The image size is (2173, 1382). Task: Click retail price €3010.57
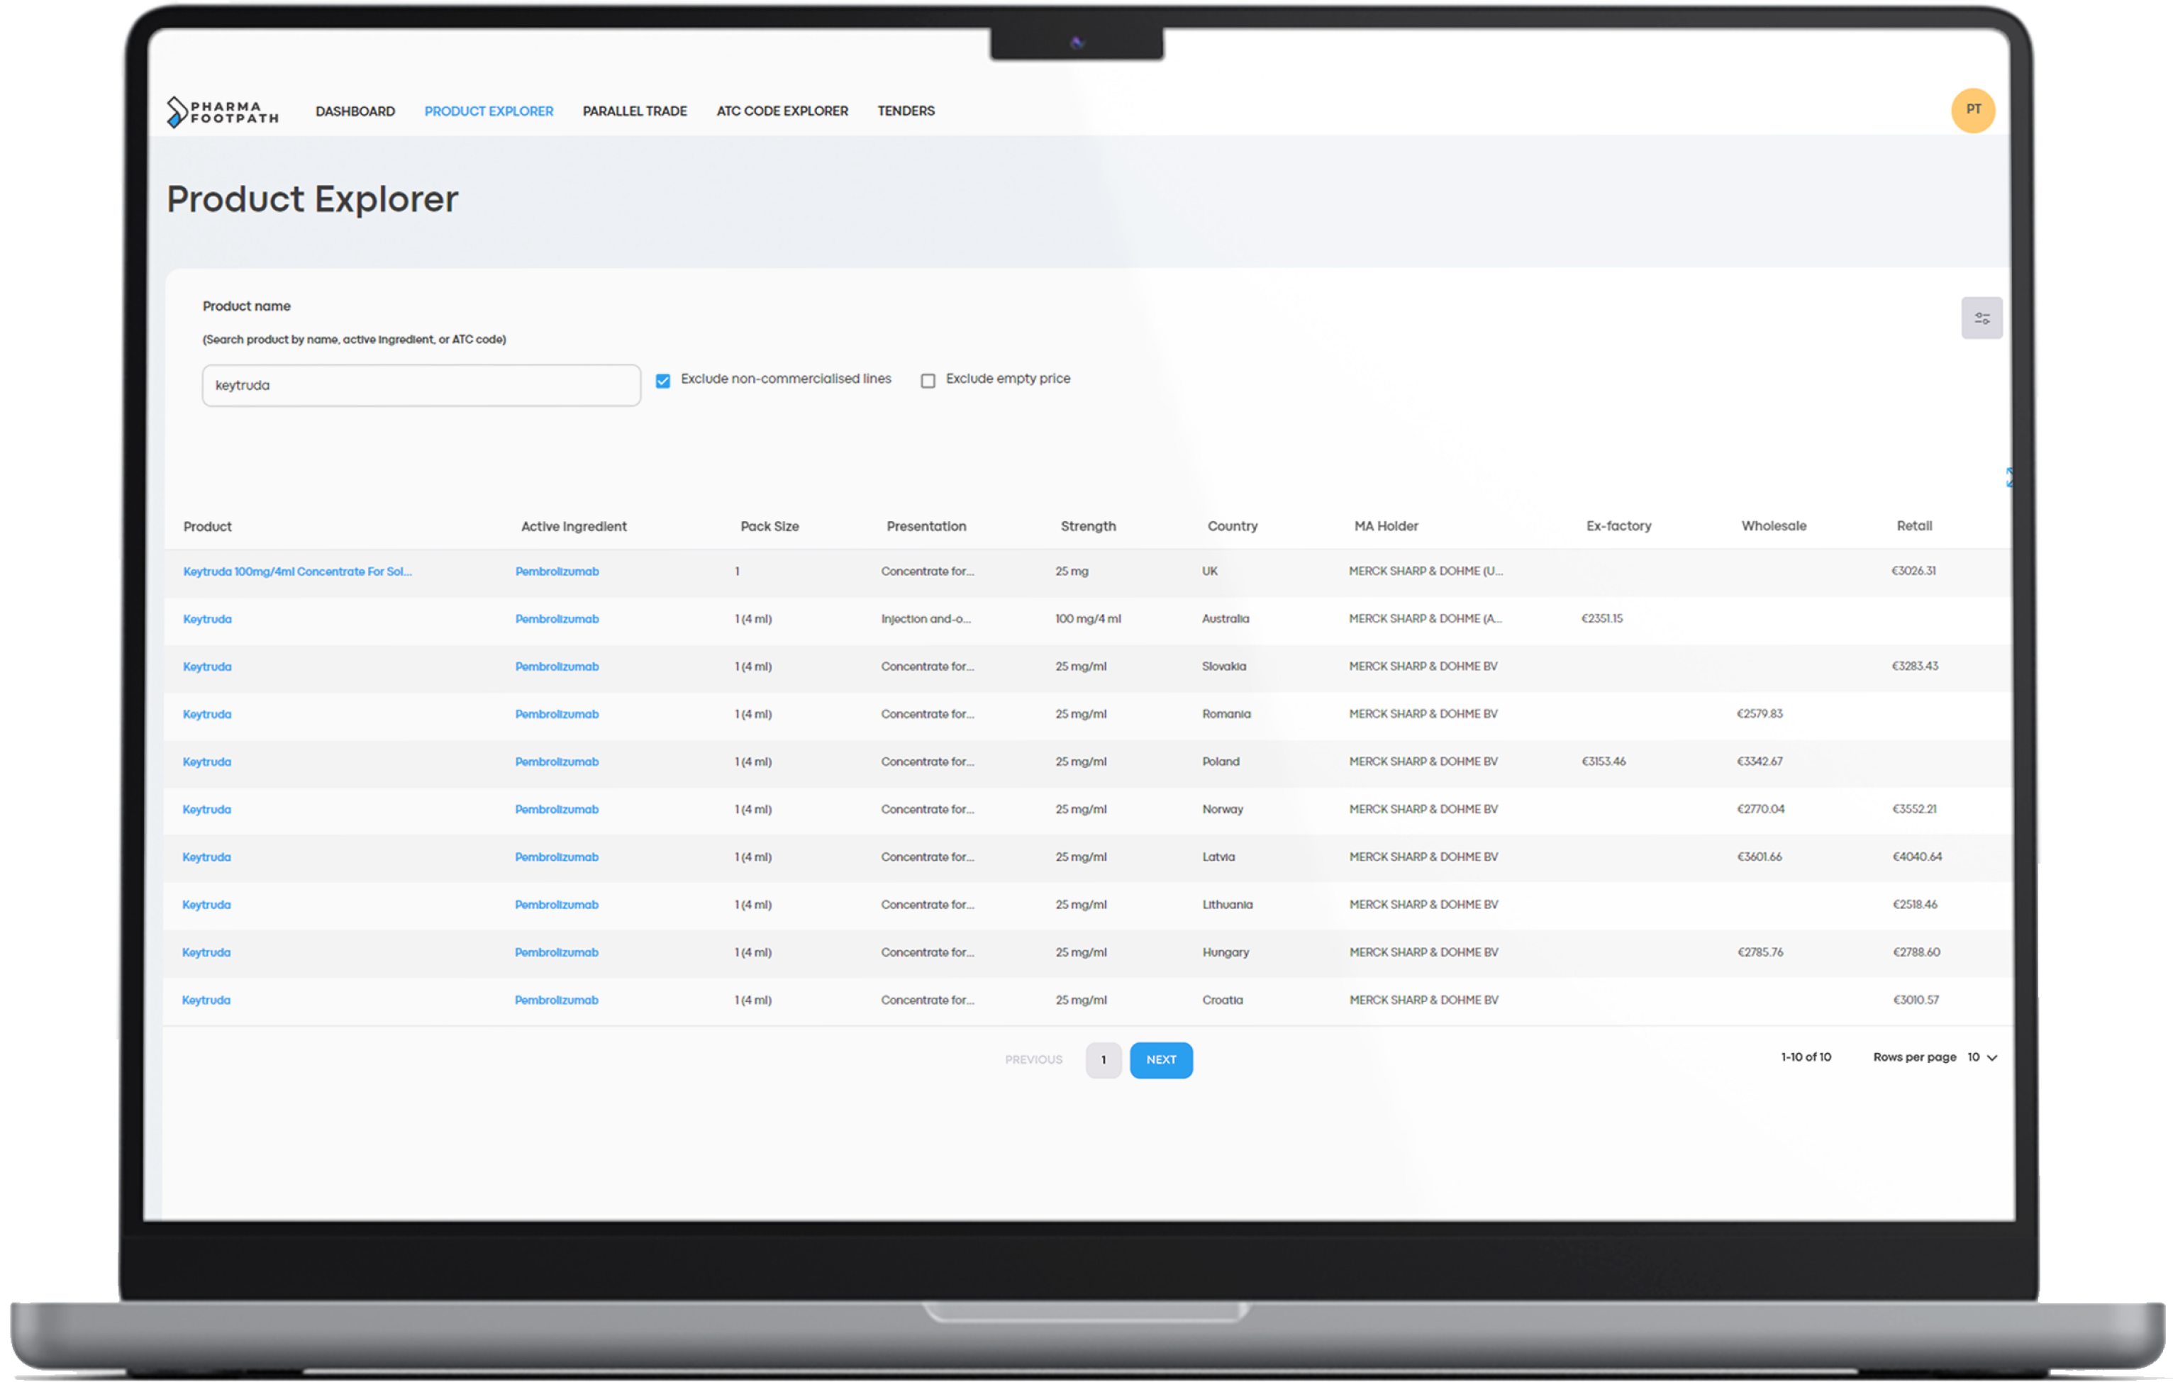pyautogui.click(x=1916, y=1001)
